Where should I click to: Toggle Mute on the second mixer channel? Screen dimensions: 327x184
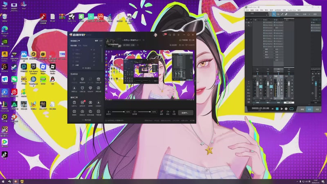pos(271,80)
